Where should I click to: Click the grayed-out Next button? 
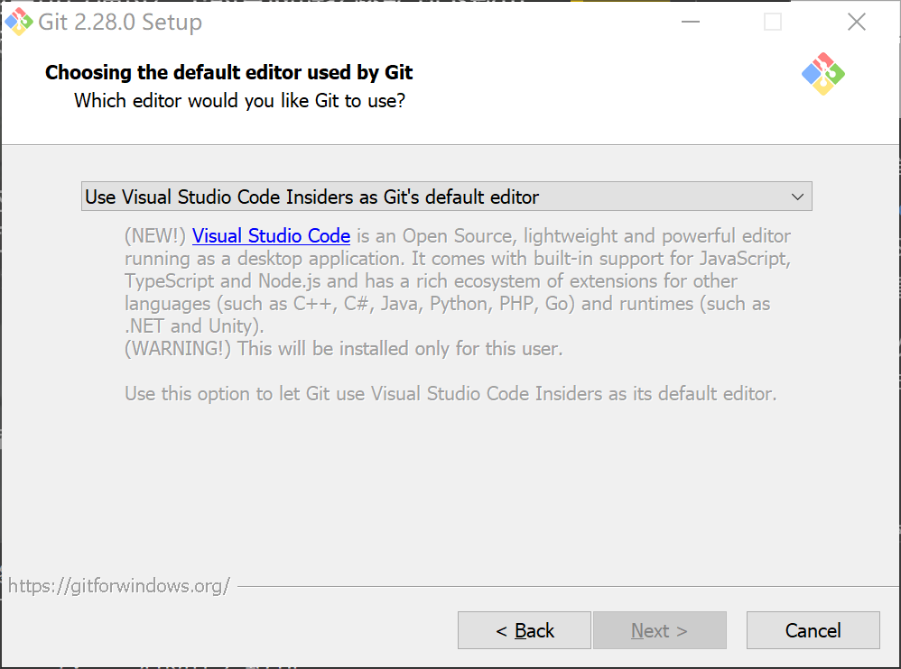coord(660,630)
